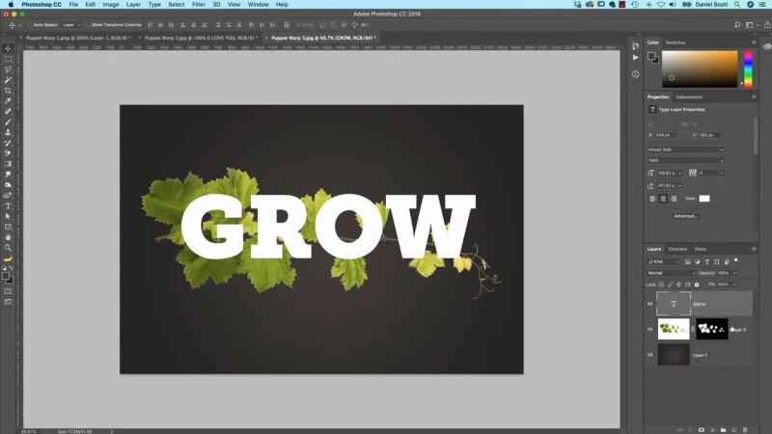This screenshot has width=772, height=434.
Task: Set center align text in Properties
Action: point(663,199)
